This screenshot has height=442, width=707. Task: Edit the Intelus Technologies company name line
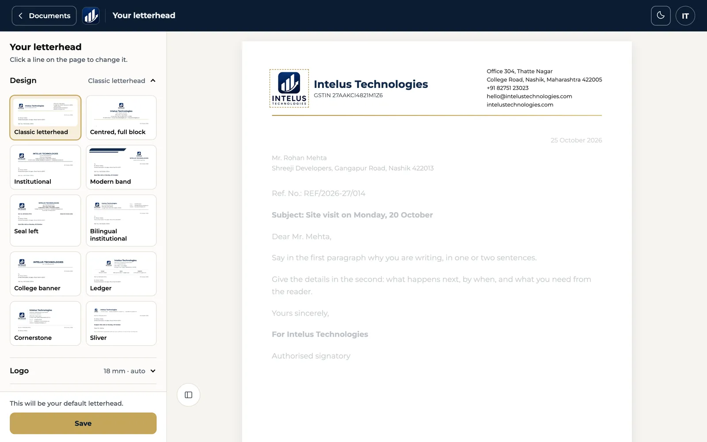pyautogui.click(x=371, y=84)
